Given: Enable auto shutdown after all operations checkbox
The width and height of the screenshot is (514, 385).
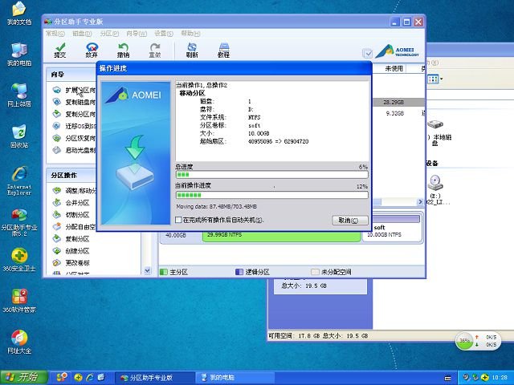Looking at the screenshot, I should (x=178, y=220).
